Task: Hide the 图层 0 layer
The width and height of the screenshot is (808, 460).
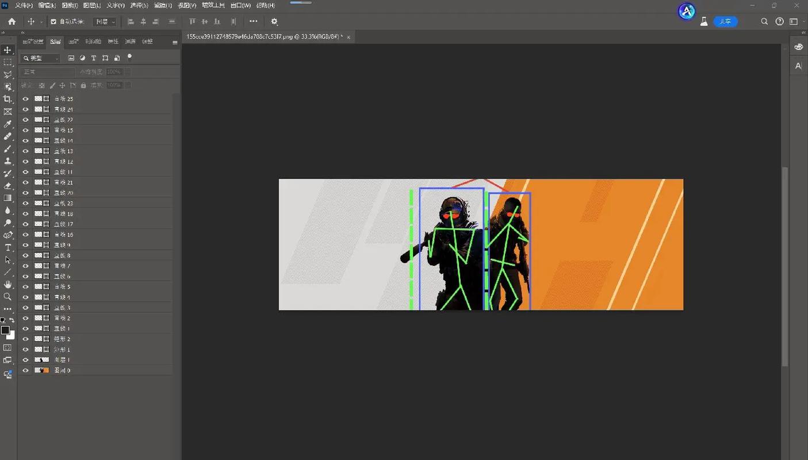Action: pyautogui.click(x=25, y=370)
